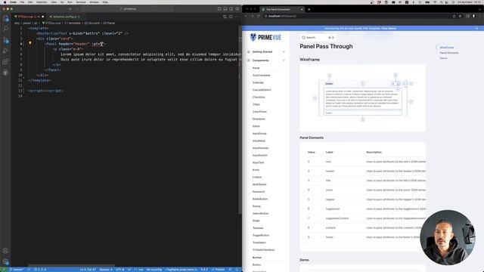The height and width of the screenshot is (272, 484).
Task: Open the Extensions view in VS Code
Action: pyautogui.click(x=5, y=62)
